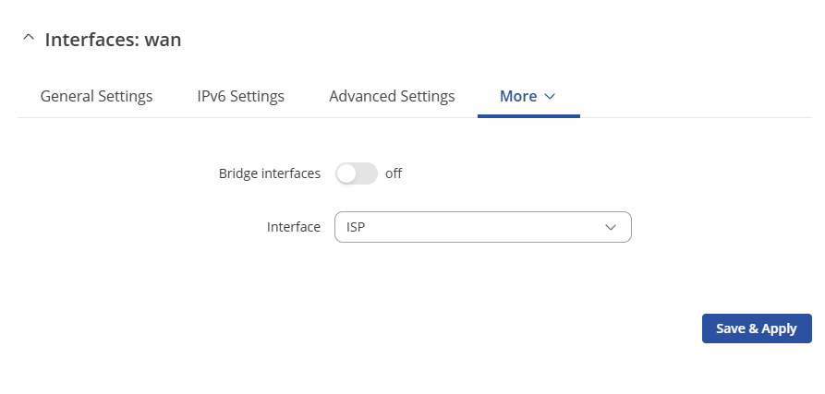This screenshot has width=825, height=394.
Task: Click the down arrow in the Interface combo box
Action: point(611,227)
